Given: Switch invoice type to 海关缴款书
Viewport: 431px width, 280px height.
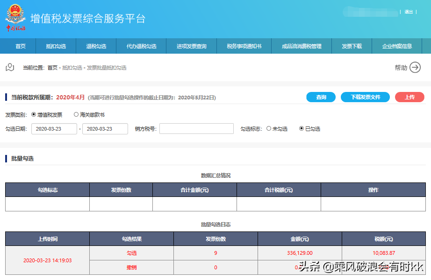Looking at the screenshot, I should pos(75,114).
